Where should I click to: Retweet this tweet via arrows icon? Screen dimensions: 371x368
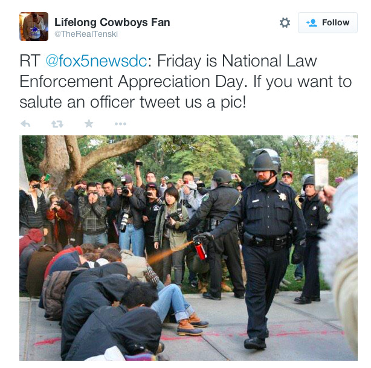pyautogui.click(x=57, y=124)
